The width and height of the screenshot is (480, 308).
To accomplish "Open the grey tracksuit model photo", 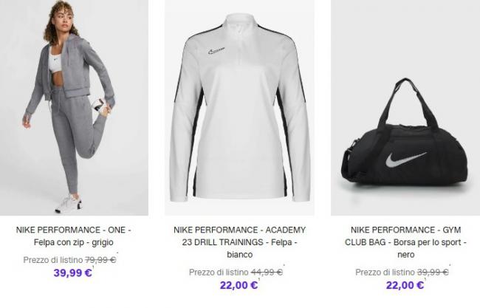I will (x=74, y=108).
